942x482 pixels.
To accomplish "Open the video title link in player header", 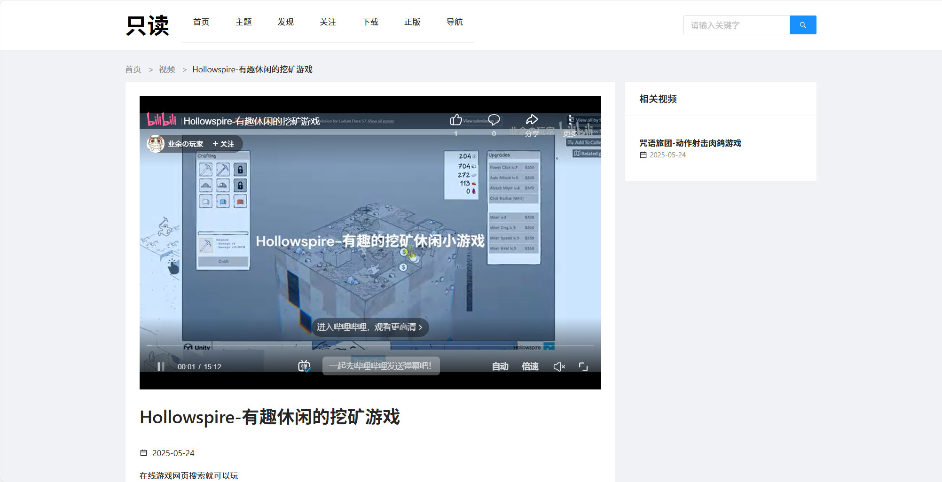I will click(x=251, y=121).
